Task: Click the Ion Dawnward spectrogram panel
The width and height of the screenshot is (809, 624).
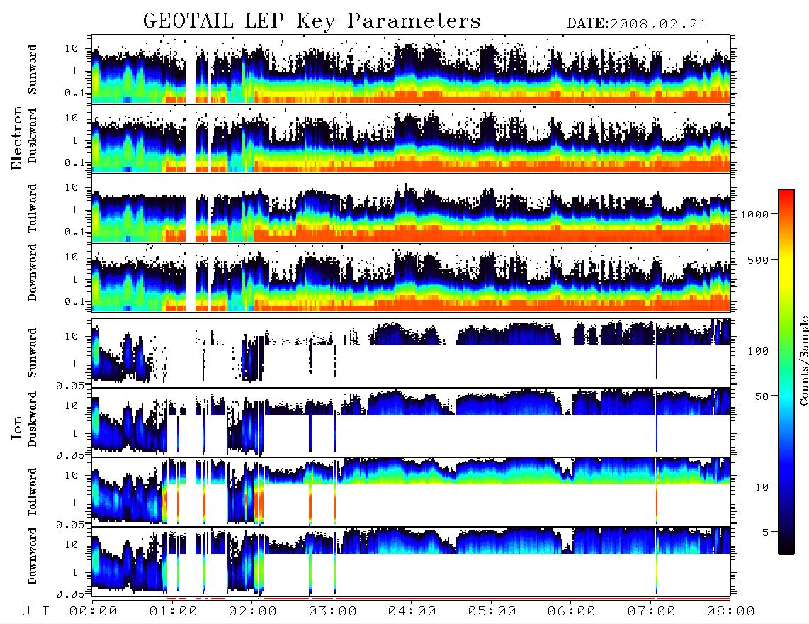Action: 411,561
